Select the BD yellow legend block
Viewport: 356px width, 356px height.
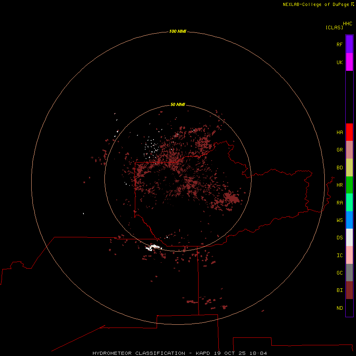pos(349,168)
